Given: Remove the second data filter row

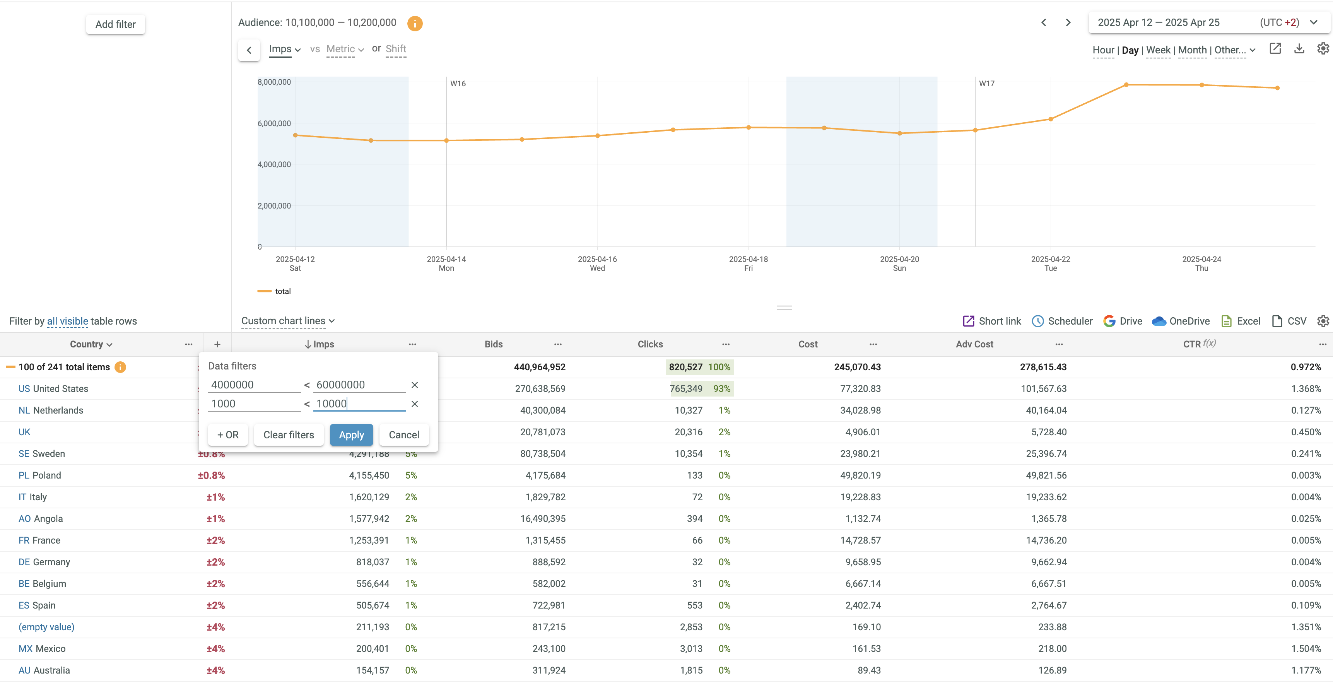Looking at the screenshot, I should tap(415, 404).
